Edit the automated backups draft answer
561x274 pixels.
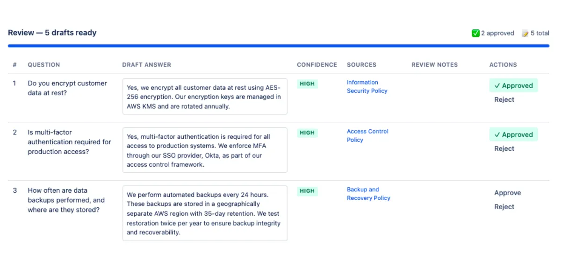click(x=205, y=213)
